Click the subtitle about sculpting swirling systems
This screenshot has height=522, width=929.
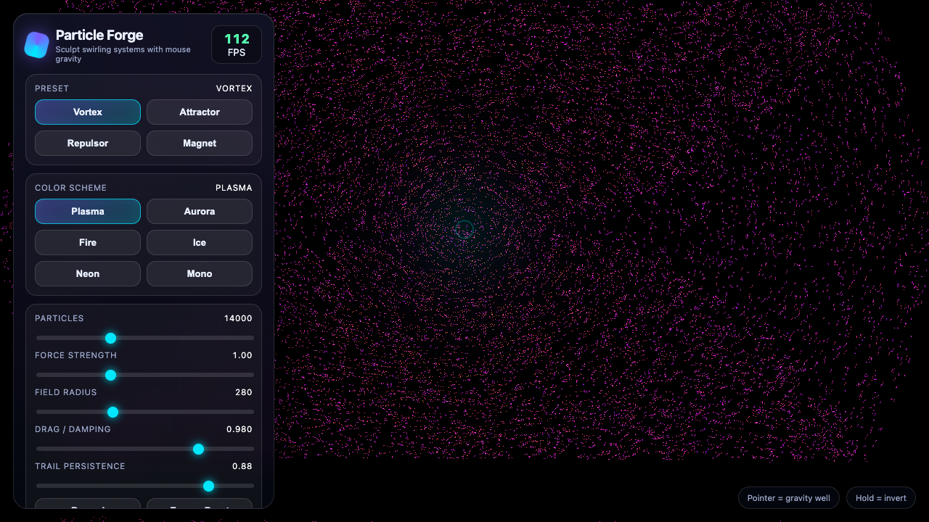click(123, 54)
